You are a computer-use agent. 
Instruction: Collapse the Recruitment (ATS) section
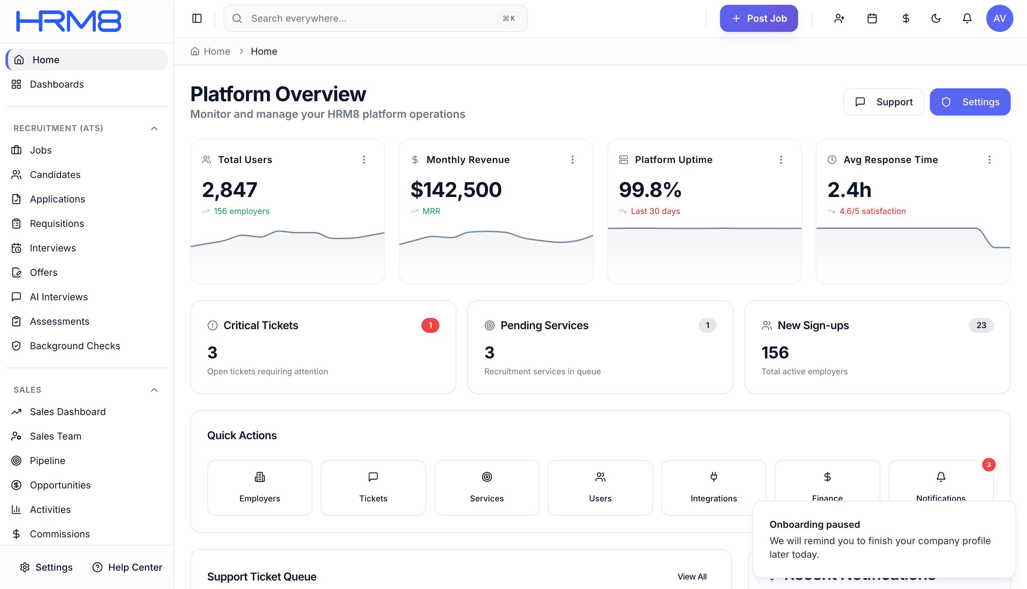[154, 128]
